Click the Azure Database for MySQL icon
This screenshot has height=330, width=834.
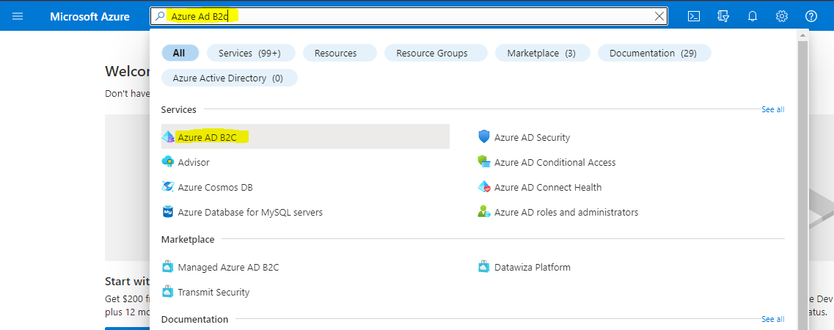pyautogui.click(x=168, y=212)
